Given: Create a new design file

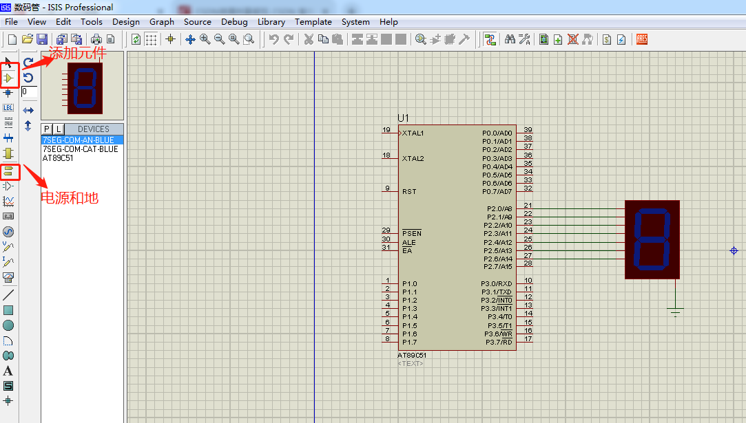Looking at the screenshot, I should [13, 39].
